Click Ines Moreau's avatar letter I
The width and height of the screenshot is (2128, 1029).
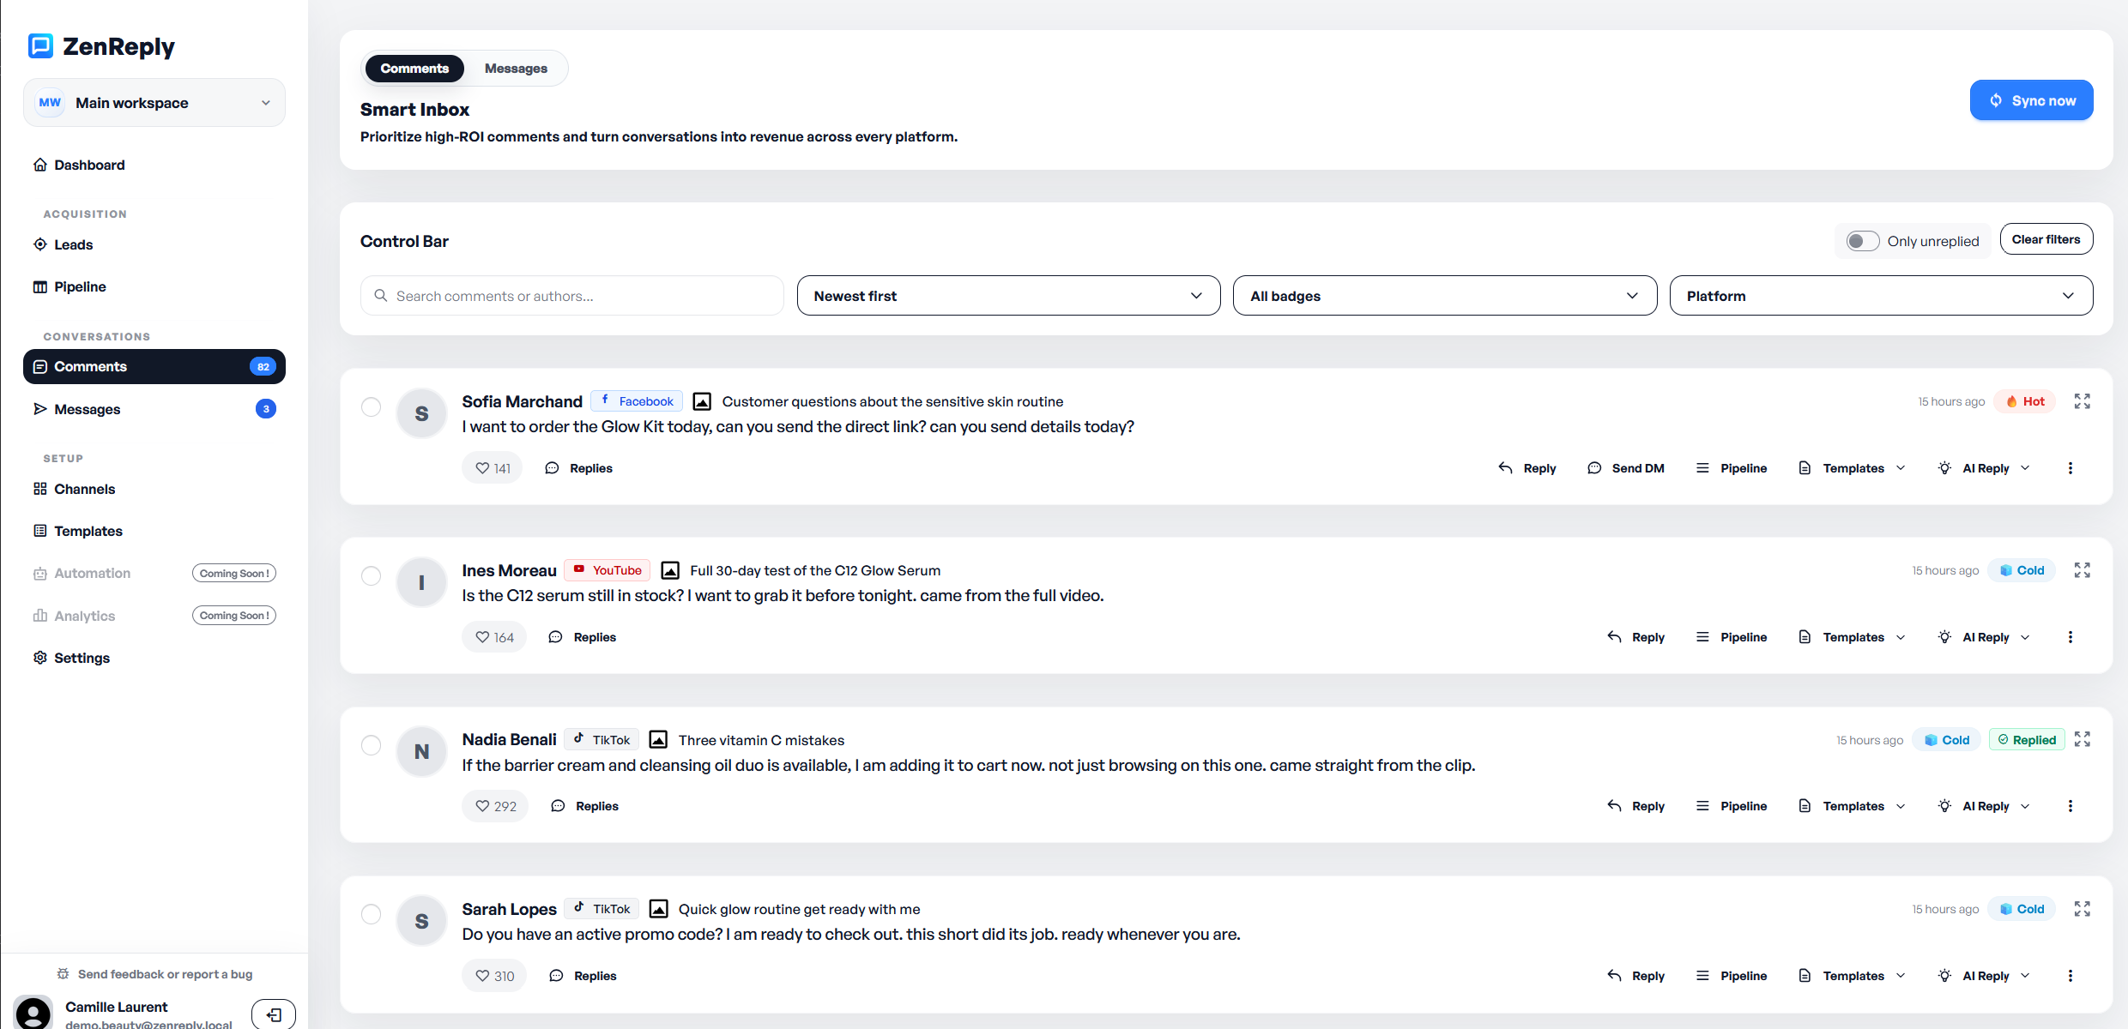[x=421, y=582]
